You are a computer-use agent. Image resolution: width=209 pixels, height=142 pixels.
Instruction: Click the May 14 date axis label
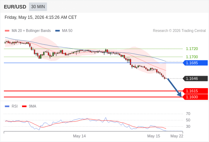(79, 136)
